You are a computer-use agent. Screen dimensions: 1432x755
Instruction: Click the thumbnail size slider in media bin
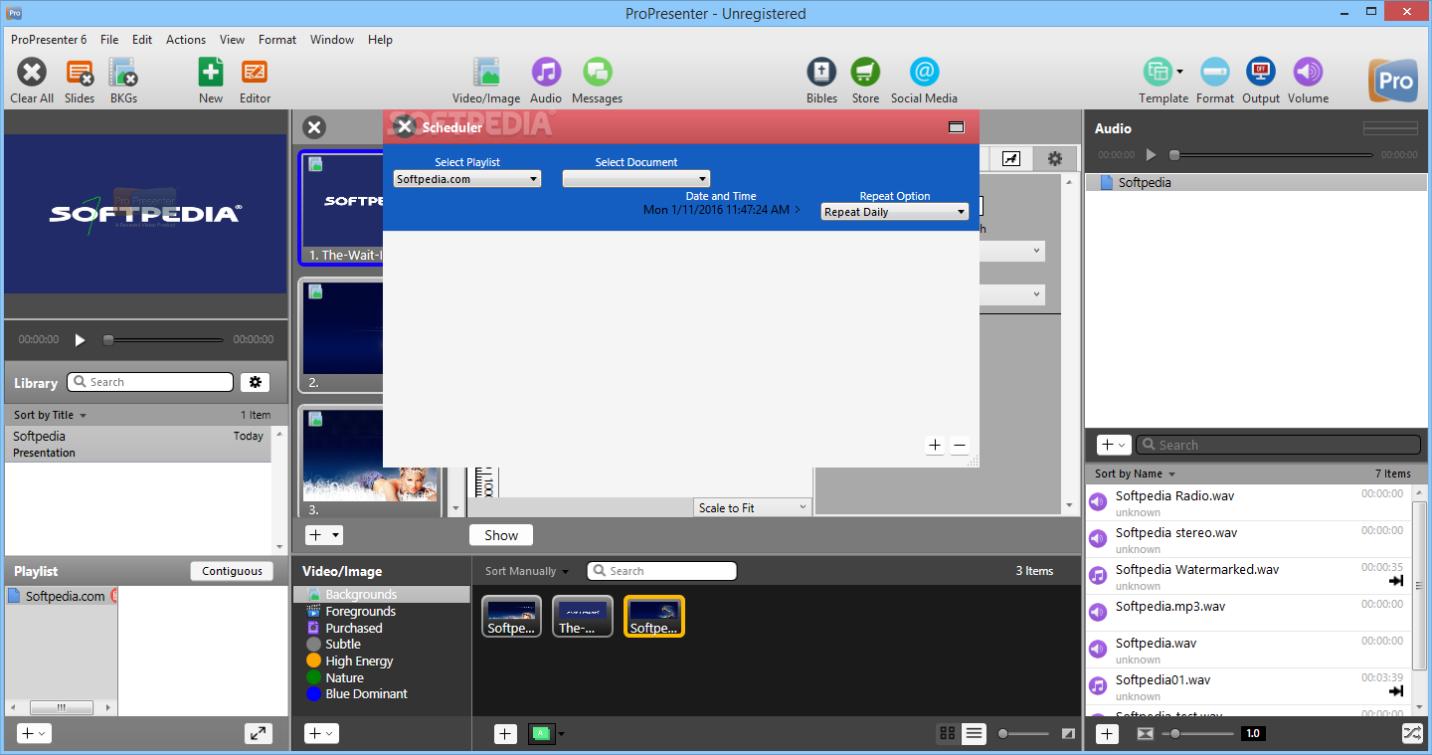1024,733
